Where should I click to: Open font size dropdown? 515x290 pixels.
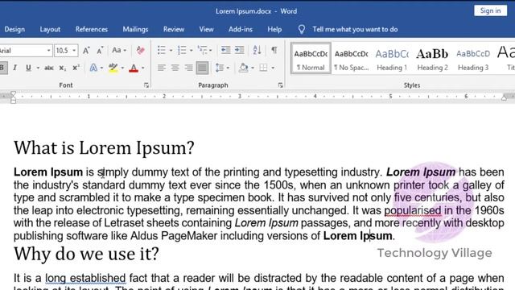pos(74,50)
